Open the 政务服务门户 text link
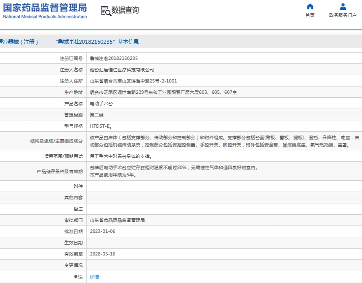 click(x=343, y=15)
